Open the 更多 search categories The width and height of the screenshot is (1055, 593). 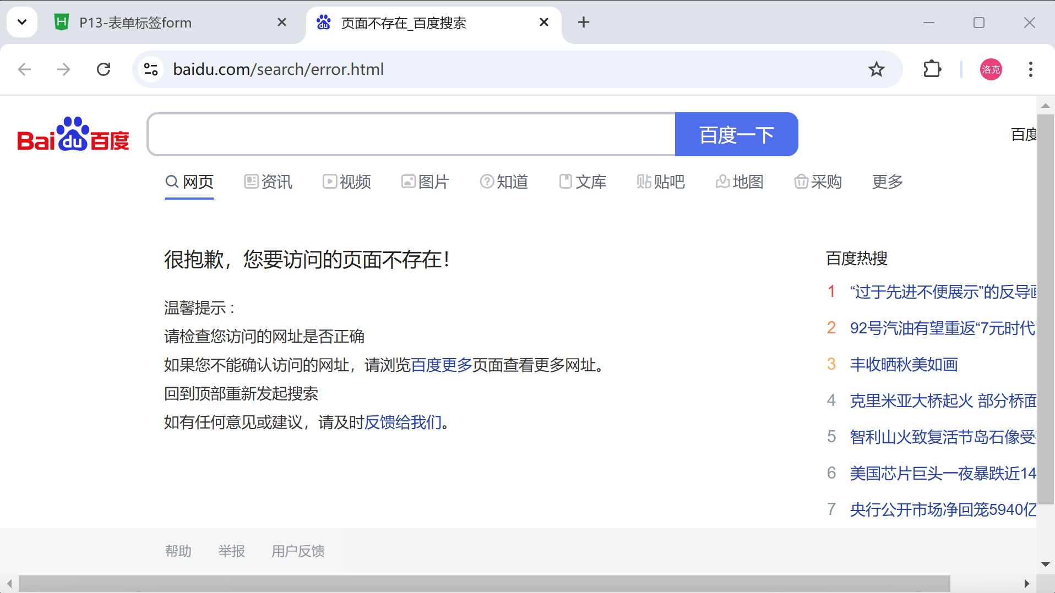[x=888, y=182]
